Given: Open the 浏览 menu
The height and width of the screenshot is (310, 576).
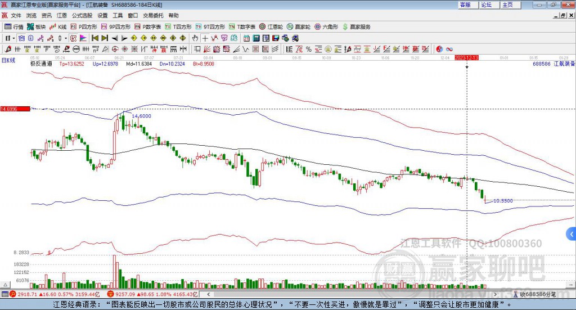Looking at the screenshot, I should coord(31,15).
